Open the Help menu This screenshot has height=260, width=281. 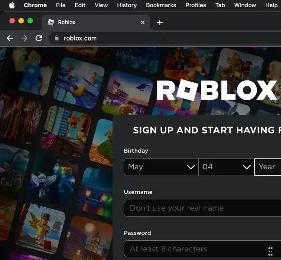(x=272, y=5)
